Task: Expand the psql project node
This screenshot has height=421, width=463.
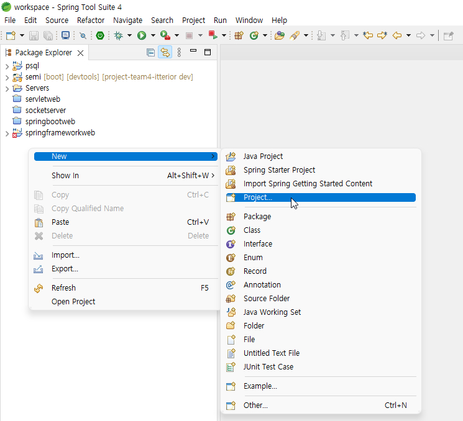Action: coord(7,66)
